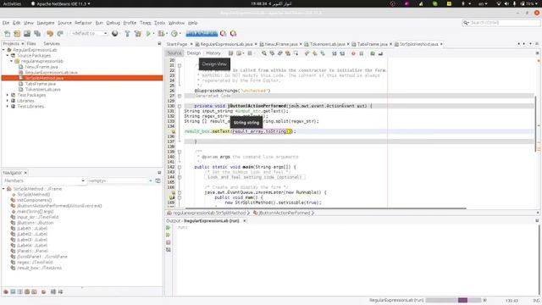
Task: Switch to the TokenizerLab.java editor tab
Action: click(327, 44)
